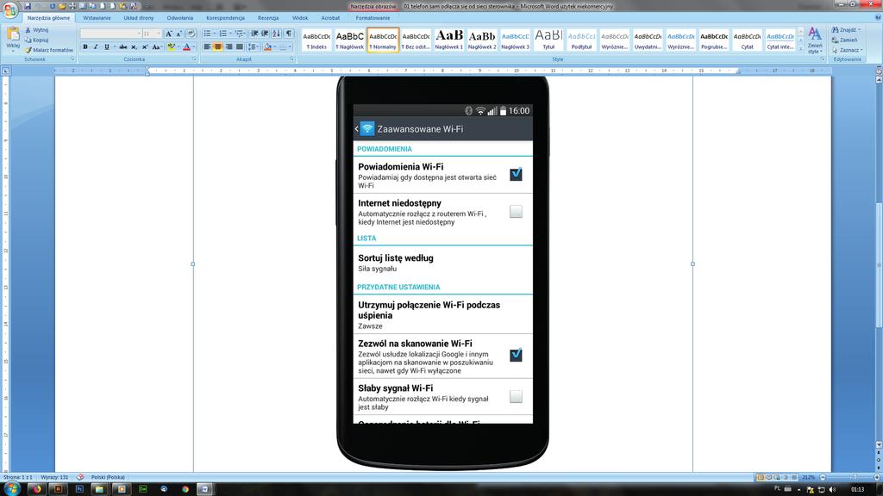Increase font size with grow font icon

[x=168, y=34]
